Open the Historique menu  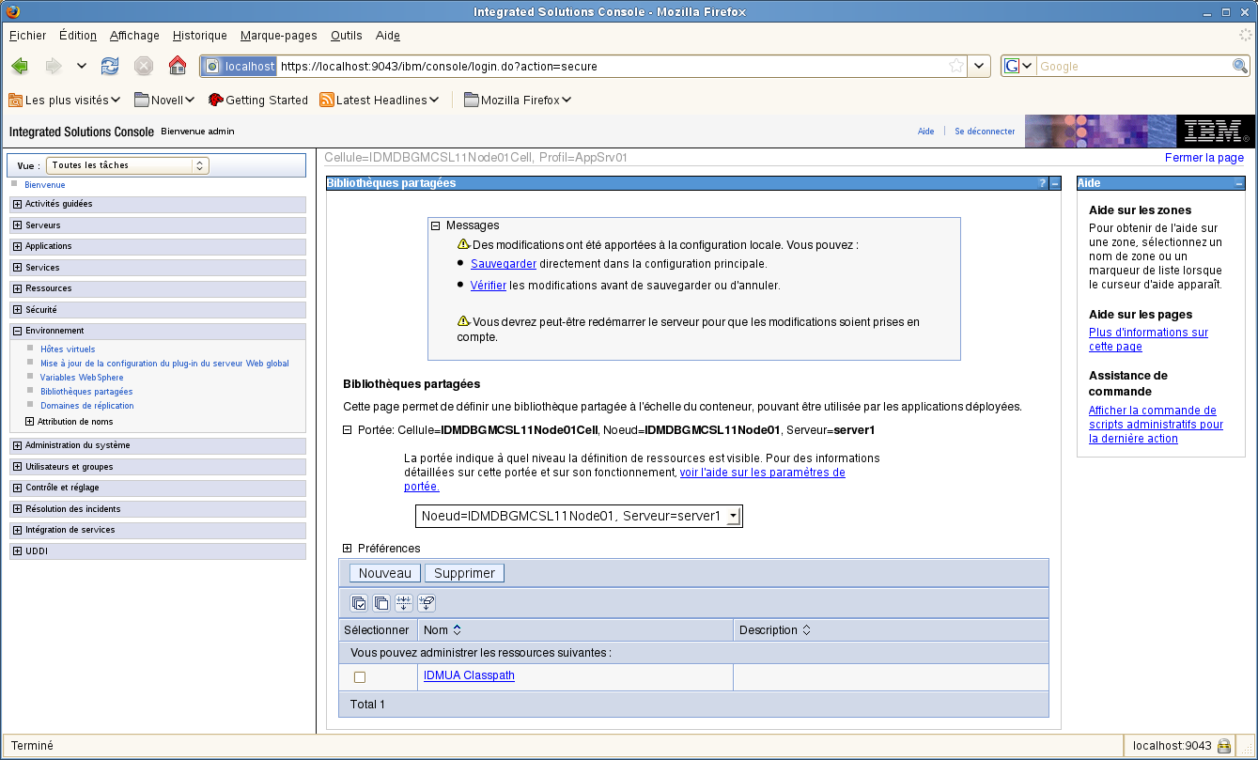tap(200, 36)
